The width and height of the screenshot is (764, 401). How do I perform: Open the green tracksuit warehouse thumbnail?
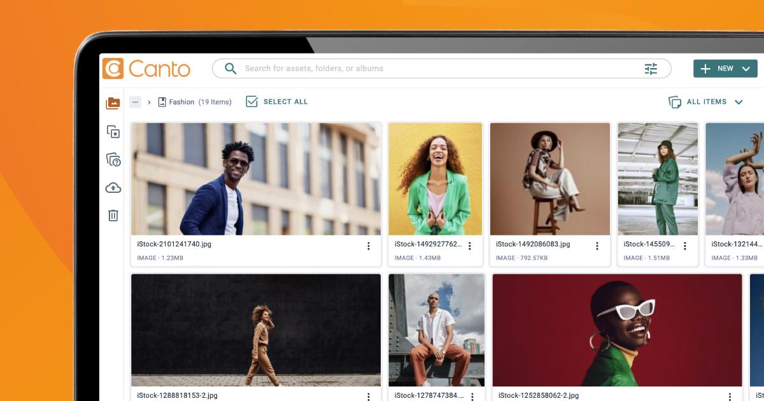[x=658, y=179]
